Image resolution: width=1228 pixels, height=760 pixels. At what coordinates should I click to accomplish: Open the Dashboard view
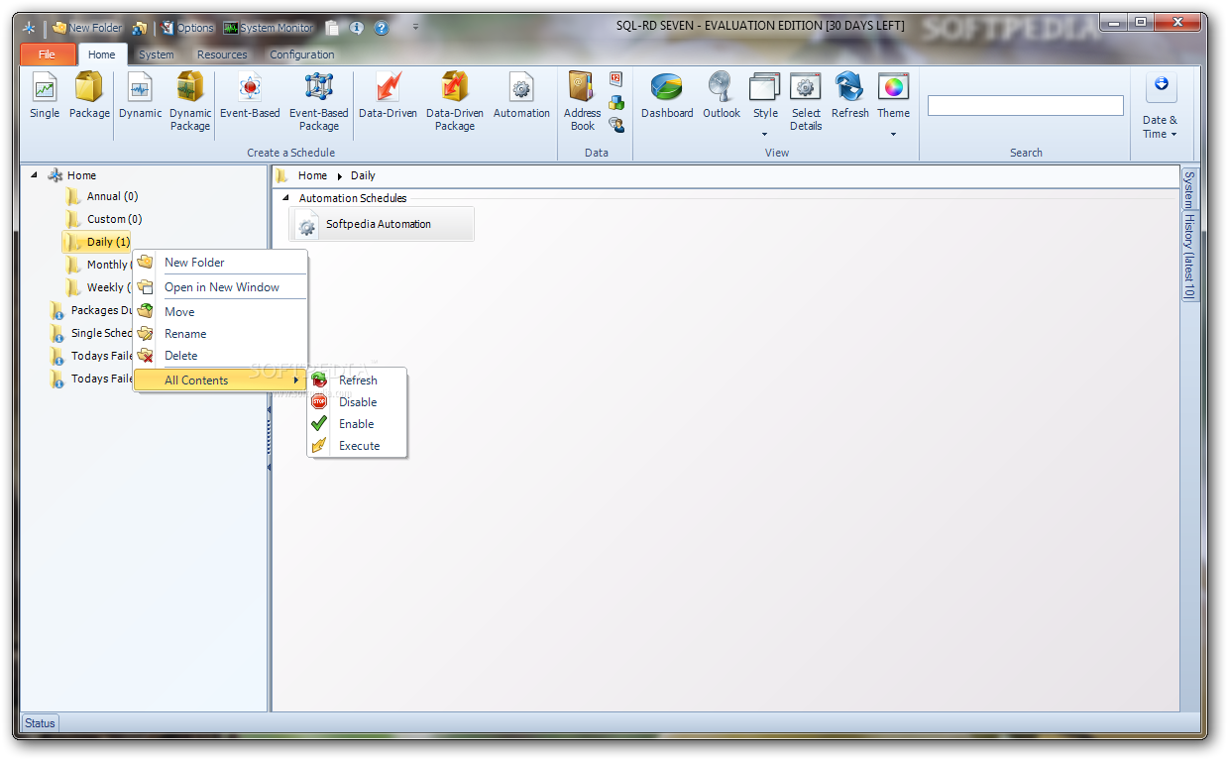667,96
